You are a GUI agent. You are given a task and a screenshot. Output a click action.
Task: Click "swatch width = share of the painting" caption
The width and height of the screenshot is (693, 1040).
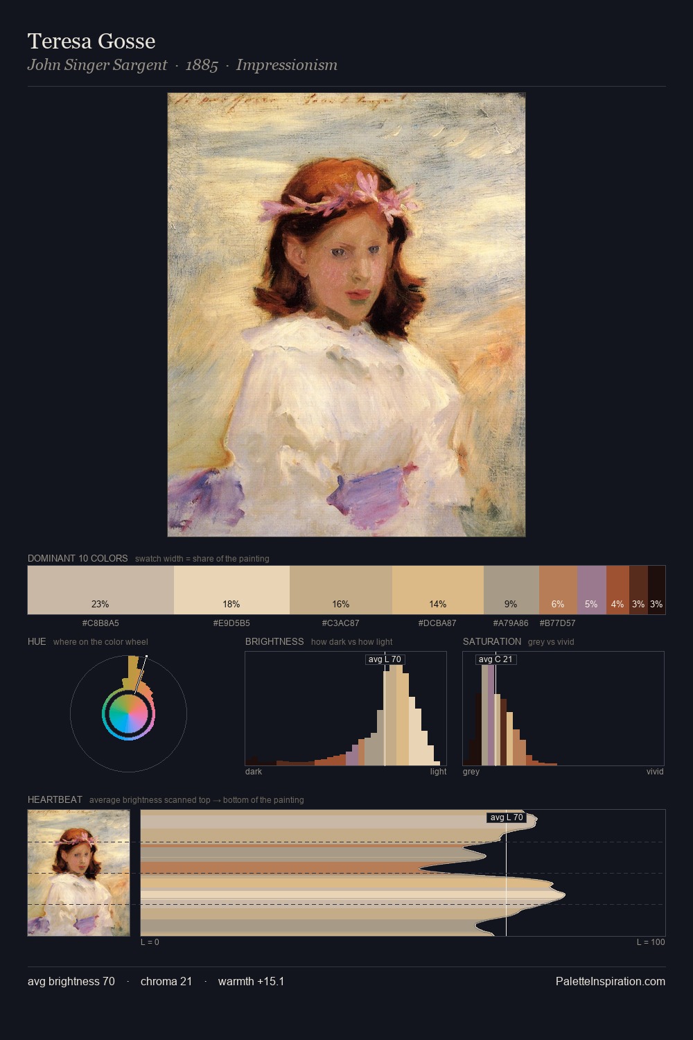click(x=202, y=559)
